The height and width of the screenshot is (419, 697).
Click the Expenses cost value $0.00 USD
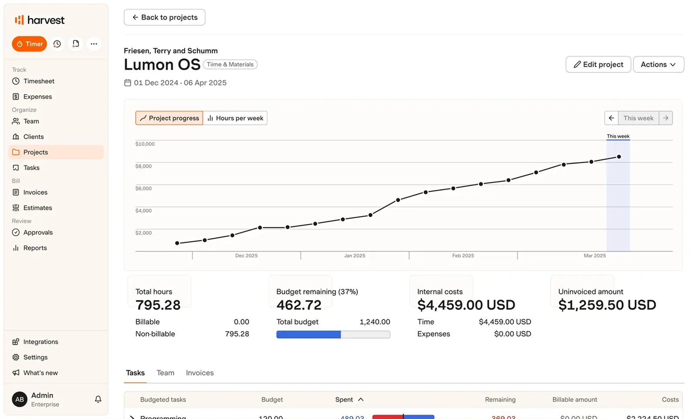513,334
